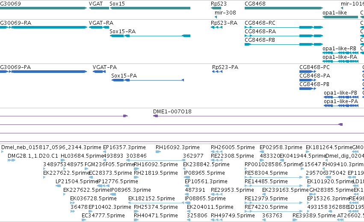Click the opa1-like gene label in the top track
Image resolution: width=364 pixels, height=222 pixels.
(x=334, y=12)
